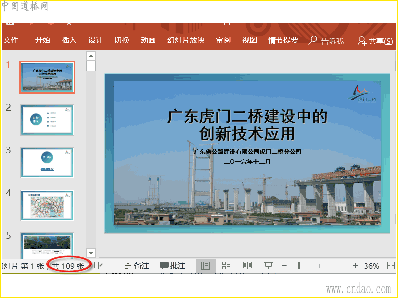Click the thumbnail pane scroll down arrow
This screenshot has height=298, width=398.
click(91, 253)
